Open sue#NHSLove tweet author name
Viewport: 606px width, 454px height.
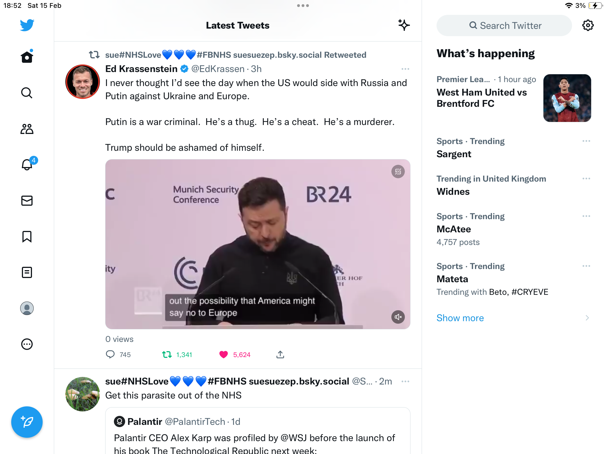[227, 381]
